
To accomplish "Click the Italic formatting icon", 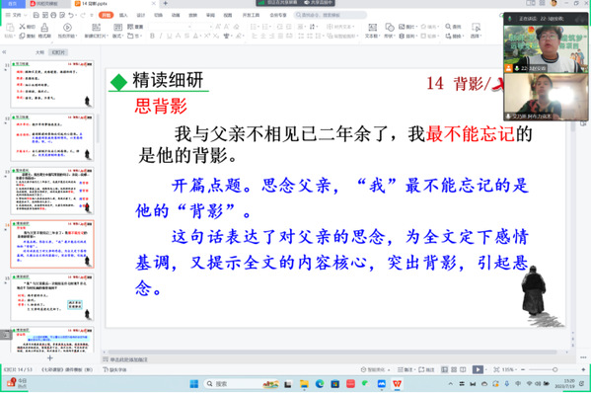I will [161, 36].
